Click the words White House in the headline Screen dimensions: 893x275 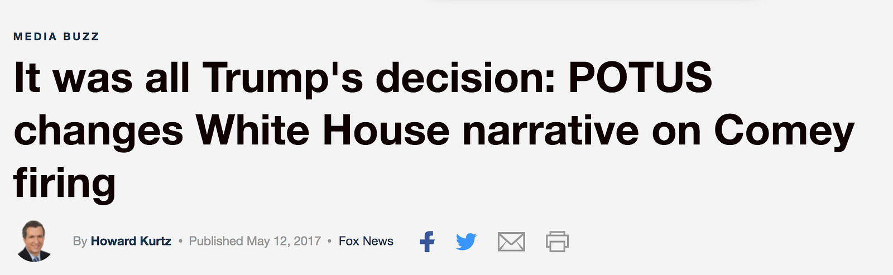pos(323,130)
